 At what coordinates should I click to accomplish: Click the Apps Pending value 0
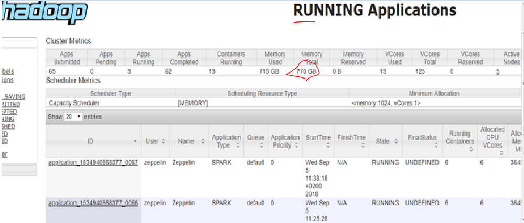[92, 71]
